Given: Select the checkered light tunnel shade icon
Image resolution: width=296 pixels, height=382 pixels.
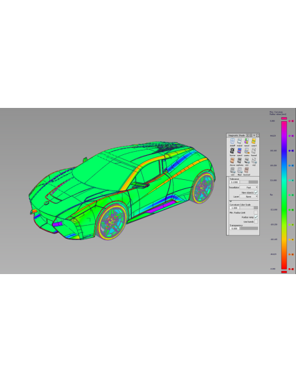Looking at the screenshot, I should pyautogui.click(x=253, y=151).
